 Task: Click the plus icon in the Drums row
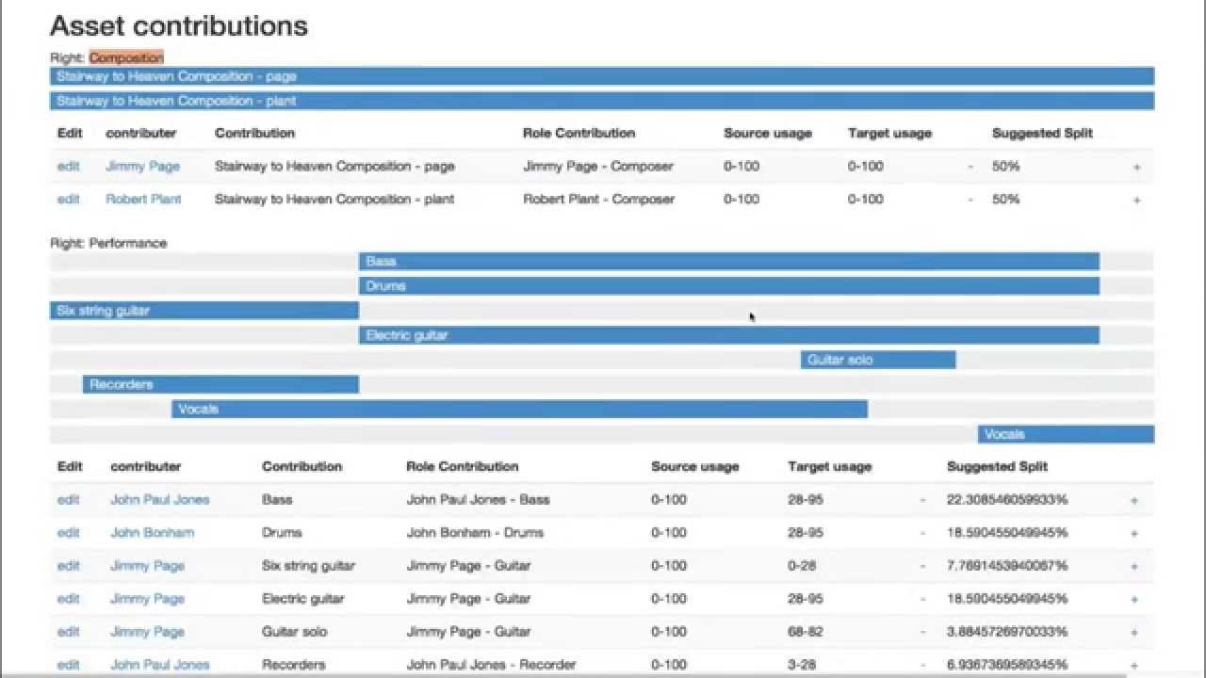coord(1134,533)
